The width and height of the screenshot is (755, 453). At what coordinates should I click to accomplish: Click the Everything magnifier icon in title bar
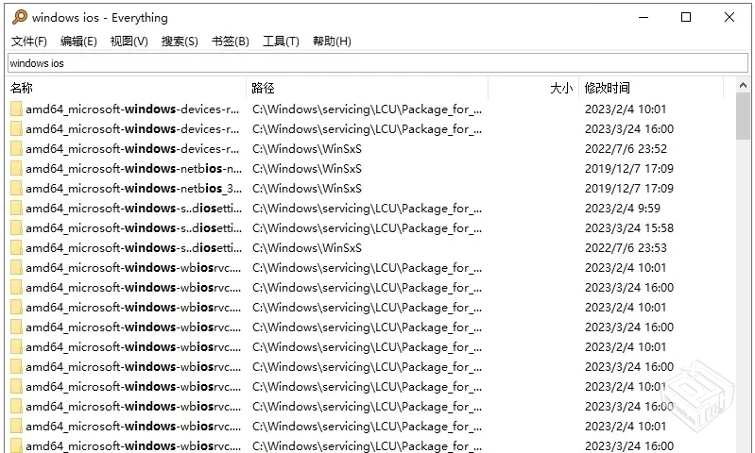tap(20, 17)
